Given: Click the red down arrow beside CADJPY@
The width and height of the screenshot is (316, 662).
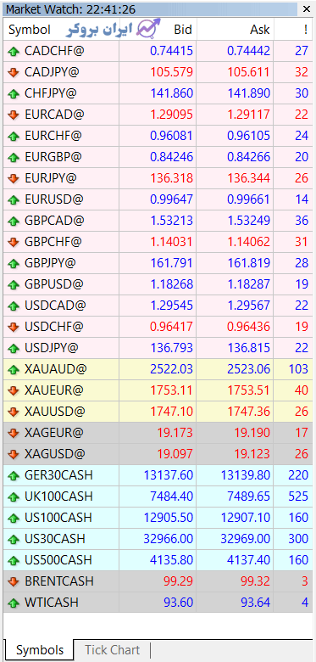Looking at the screenshot, I should tap(14, 73).
